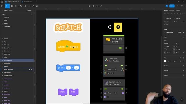Add a new page with plus icon
Image resolution: width=186 pixels, height=104 pixels.
click(x=31, y=14)
